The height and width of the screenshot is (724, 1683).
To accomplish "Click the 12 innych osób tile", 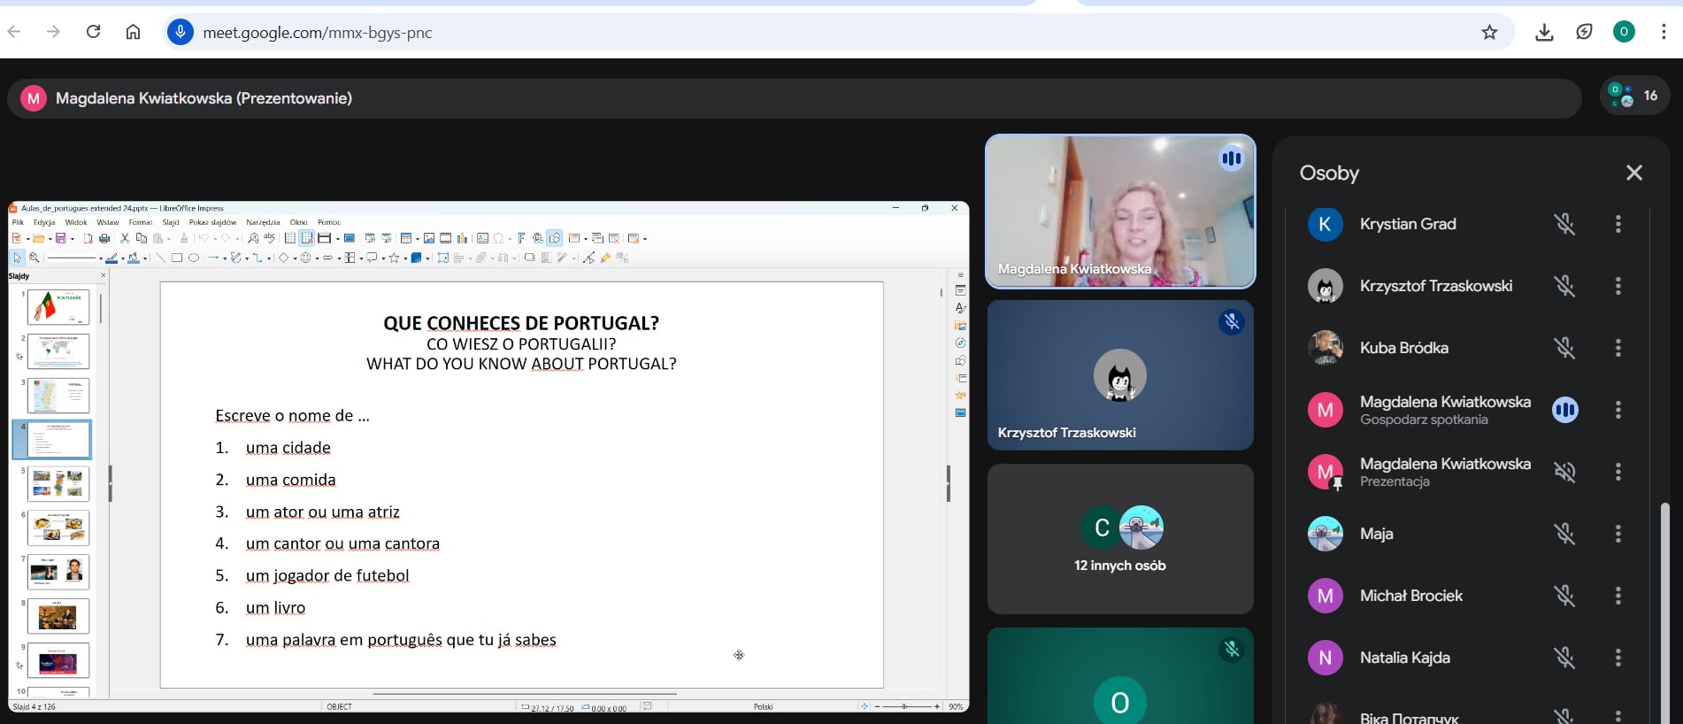I will tap(1119, 538).
